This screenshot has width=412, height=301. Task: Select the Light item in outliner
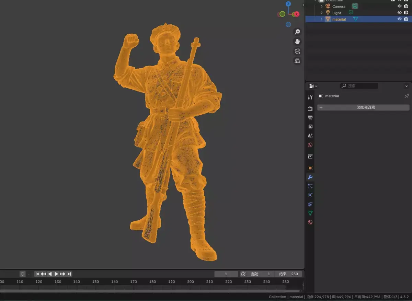click(x=336, y=13)
